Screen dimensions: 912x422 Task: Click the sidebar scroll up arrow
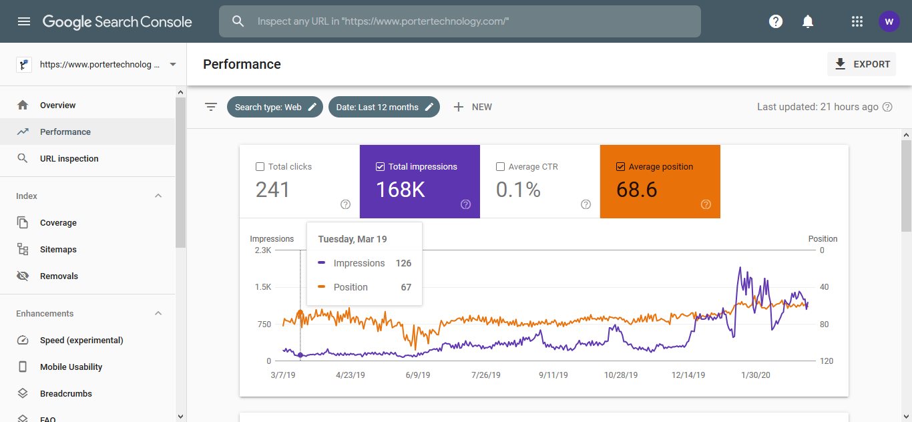[x=180, y=91]
